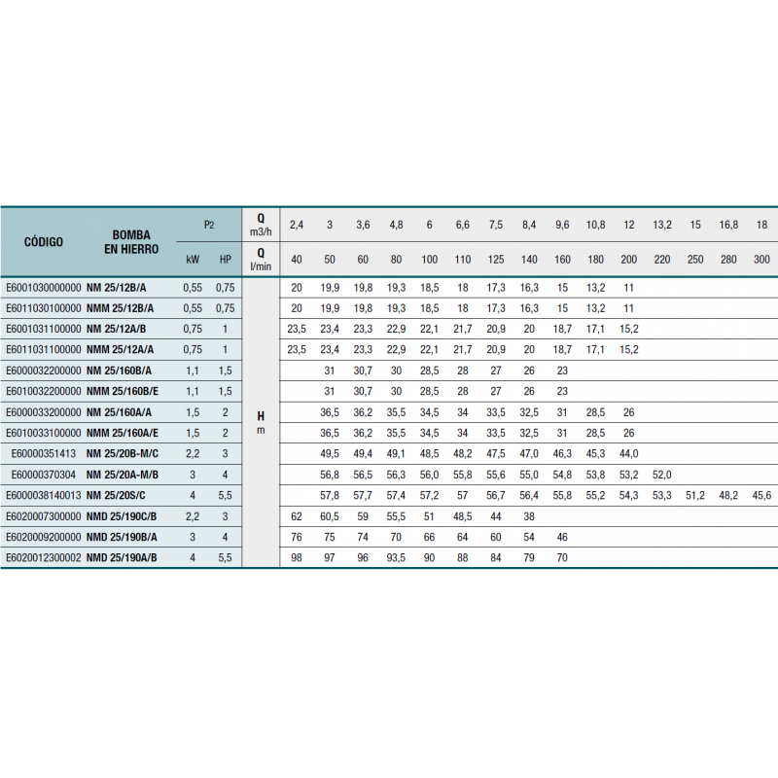The height and width of the screenshot is (778, 778).
Task: Click the BOMBA EN HIERRO column header
Action: click(131, 242)
